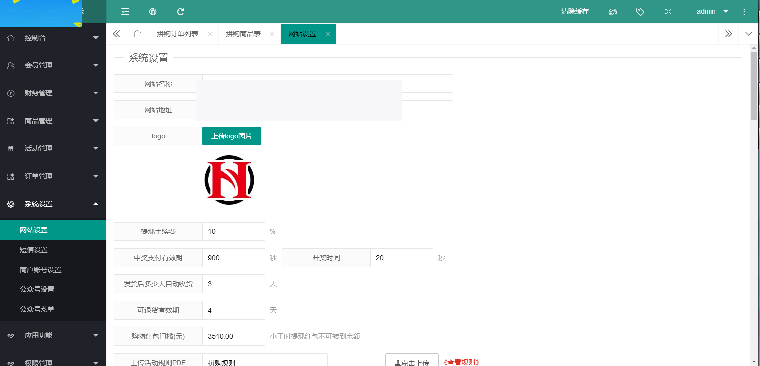Open the theme palette icon
Image resolution: width=760 pixels, height=366 pixels.
pos(612,11)
